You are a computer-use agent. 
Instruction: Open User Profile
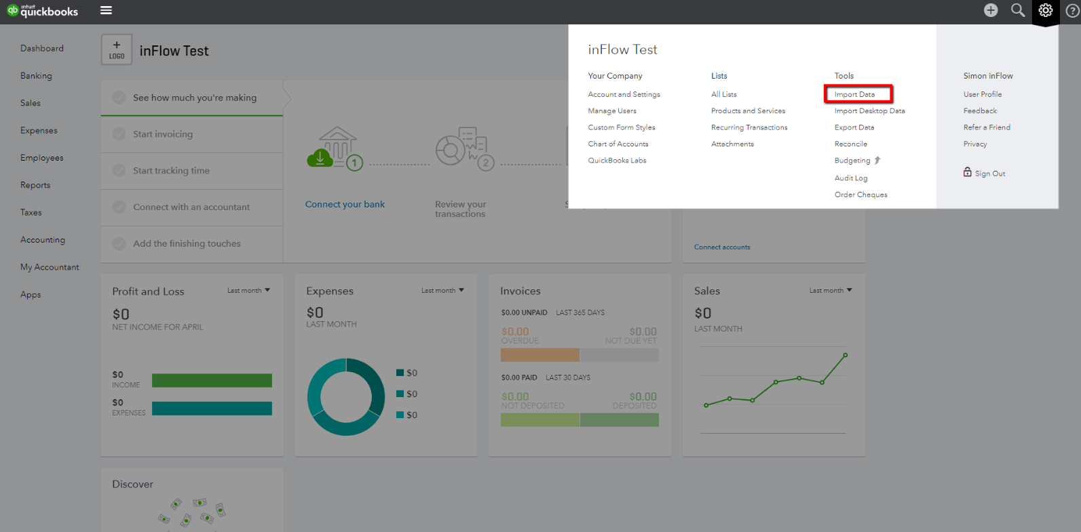point(983,94)
